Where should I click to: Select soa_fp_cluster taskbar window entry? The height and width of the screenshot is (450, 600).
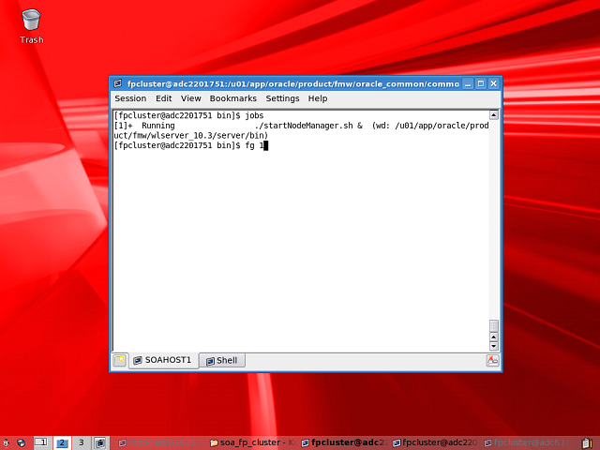253,442
